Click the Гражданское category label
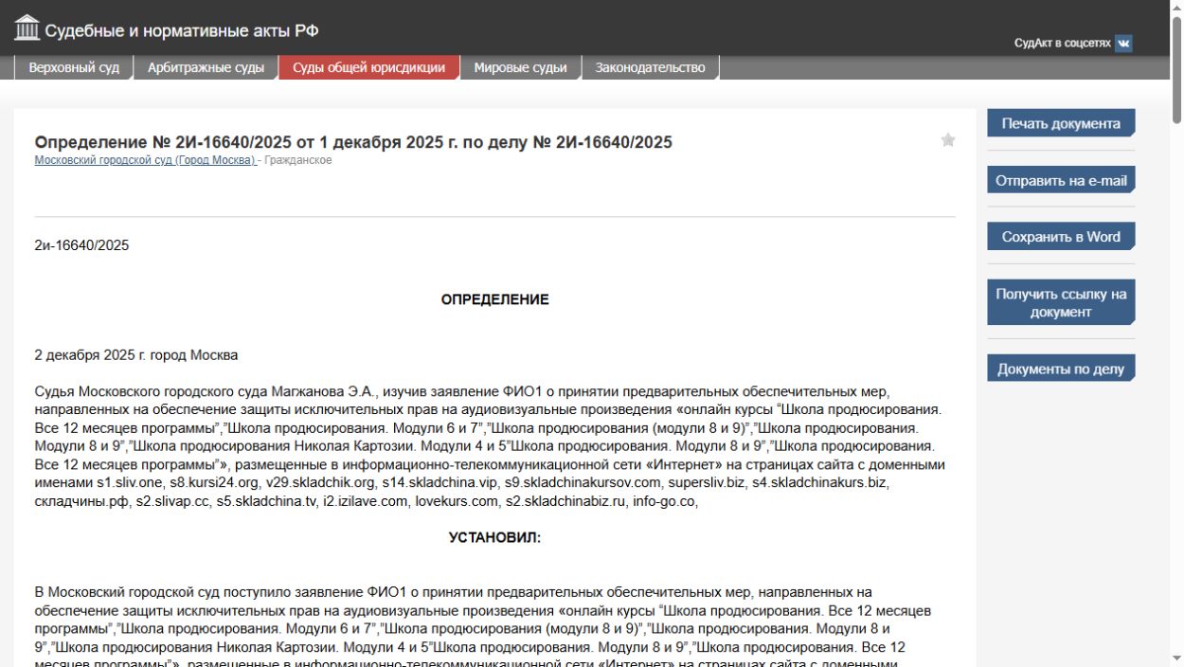Screen dimensions: 1184x667 [x=298, y=160]
